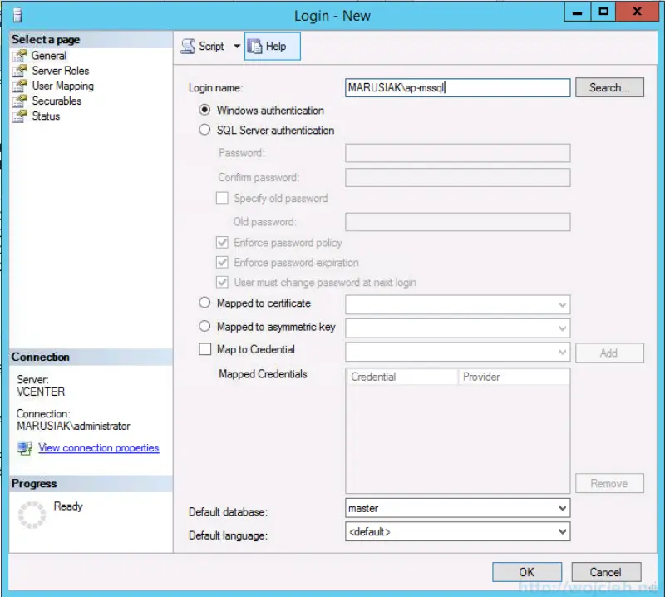The width and height of the screenshot is (665, 597).
Task: Click the Securables page icon
Action: 20,101
